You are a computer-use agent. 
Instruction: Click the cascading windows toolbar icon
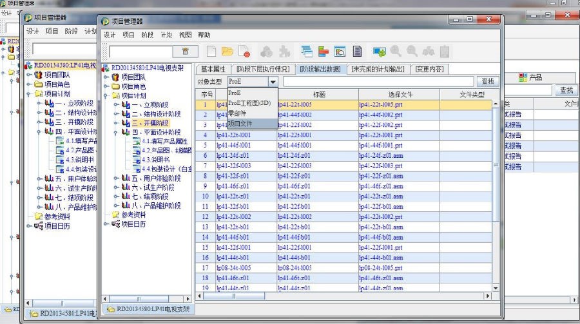(x=306, y=52)
